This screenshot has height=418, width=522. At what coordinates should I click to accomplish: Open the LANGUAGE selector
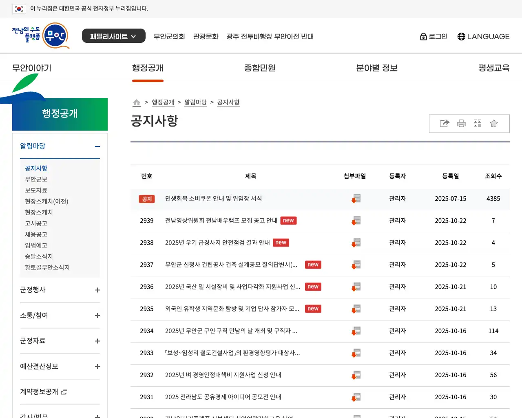tap(483, 36)
